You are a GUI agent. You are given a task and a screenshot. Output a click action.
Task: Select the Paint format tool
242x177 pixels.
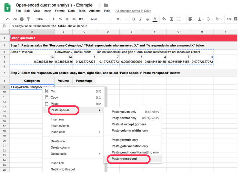pos(29,19)
